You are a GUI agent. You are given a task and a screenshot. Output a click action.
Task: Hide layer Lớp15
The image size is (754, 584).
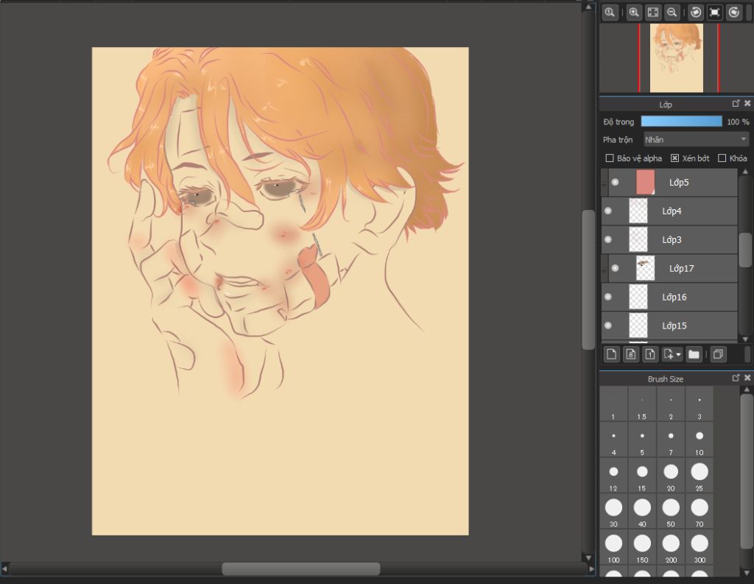click(x=607, y=326)
